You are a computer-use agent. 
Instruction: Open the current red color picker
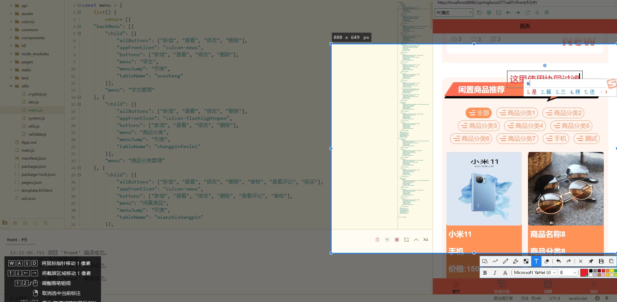(x=584, y=273)
